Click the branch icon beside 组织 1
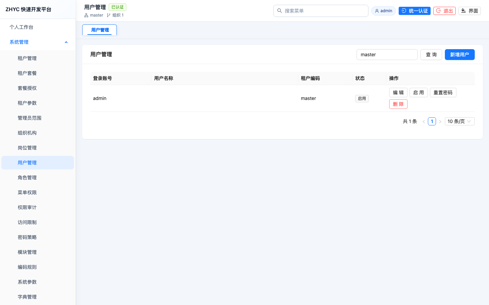The image size is (489, 305). pos(109,15)
